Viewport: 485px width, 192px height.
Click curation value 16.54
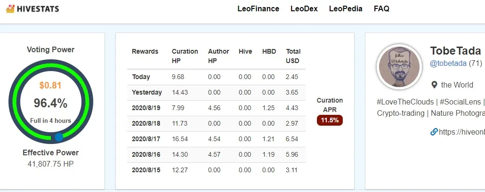pos(180,139)
